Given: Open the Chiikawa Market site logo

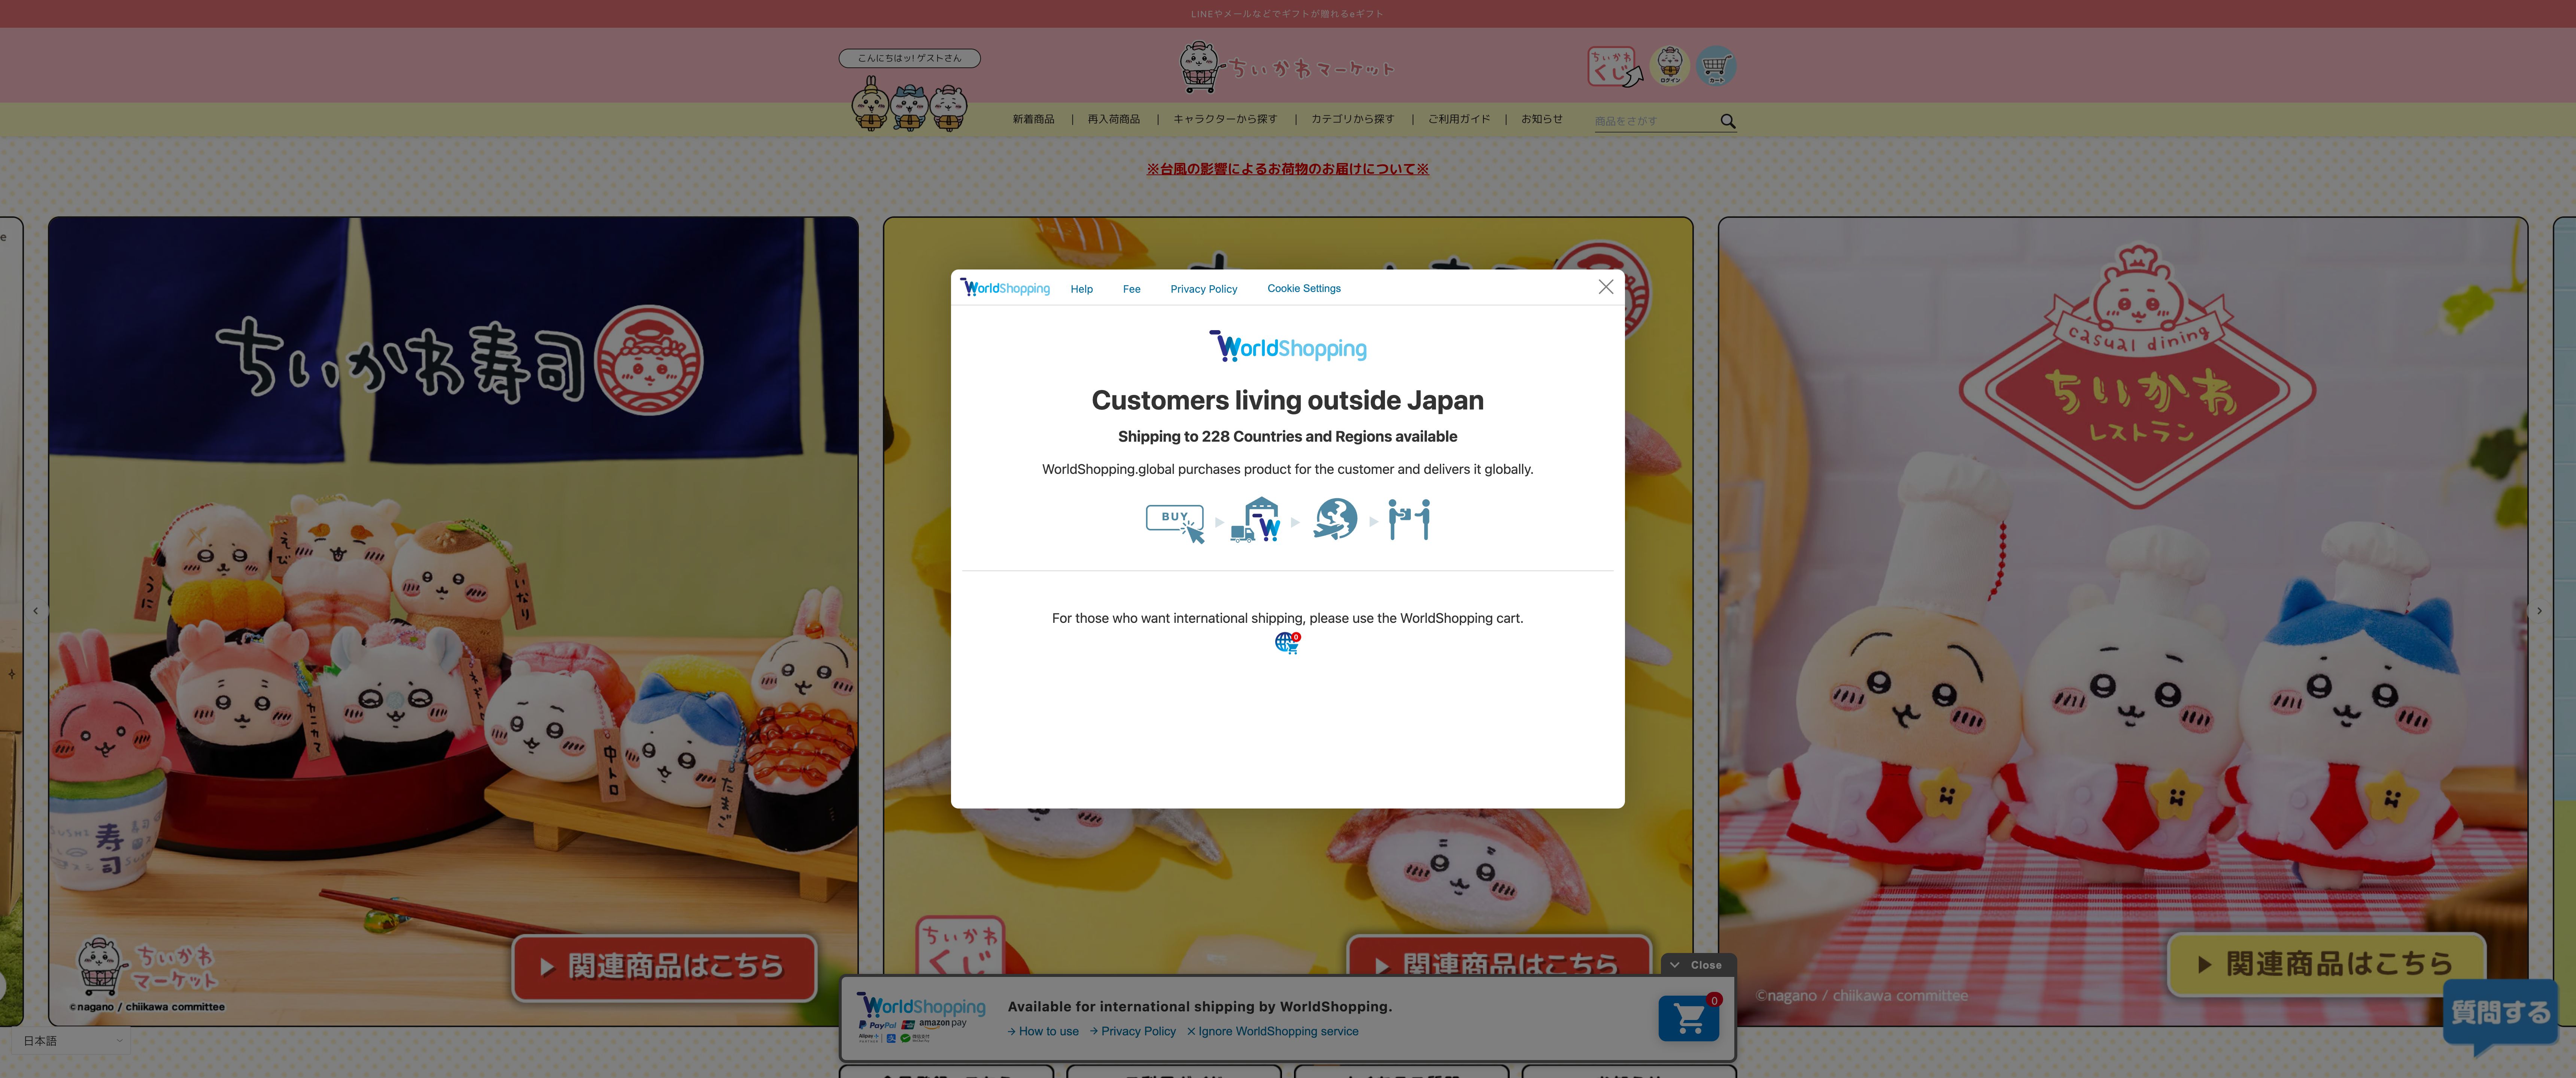Looking at the screenshot, I should coord(1286,67).
